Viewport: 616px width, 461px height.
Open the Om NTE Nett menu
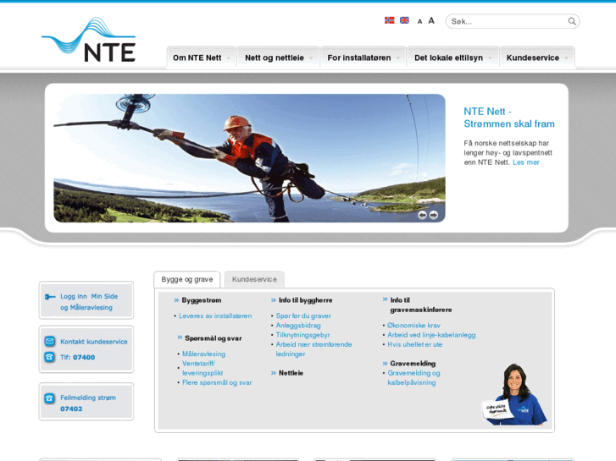tap(201, 58)
